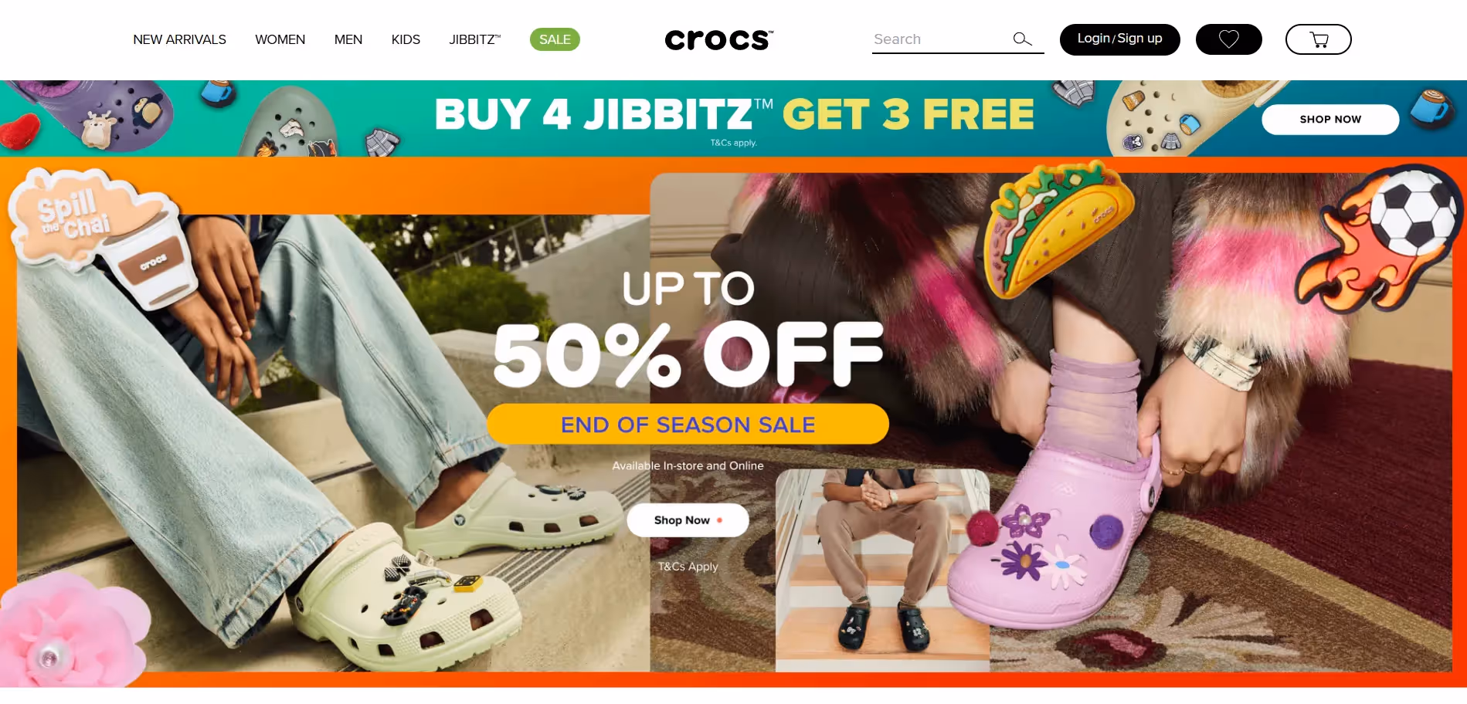Click the search magnifying glass icon

pyautogui.click(x=1022, y=39)
